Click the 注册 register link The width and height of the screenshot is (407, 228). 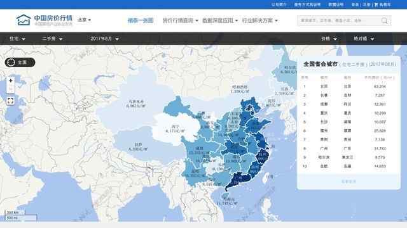(x=366, y=4)
